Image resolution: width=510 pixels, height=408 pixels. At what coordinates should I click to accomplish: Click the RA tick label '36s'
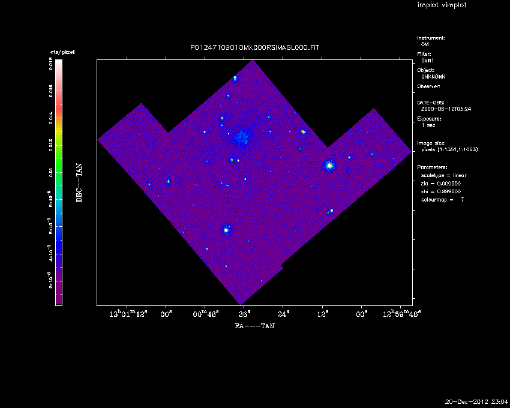pos(245,314)
